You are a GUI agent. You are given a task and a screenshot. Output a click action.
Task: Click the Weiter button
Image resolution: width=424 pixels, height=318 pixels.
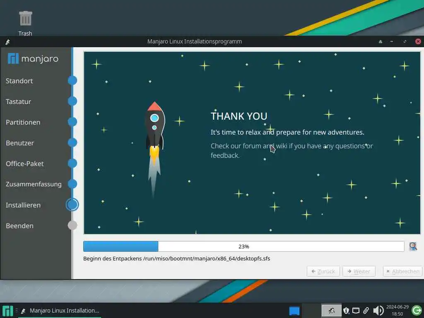(x=359, y=271)
